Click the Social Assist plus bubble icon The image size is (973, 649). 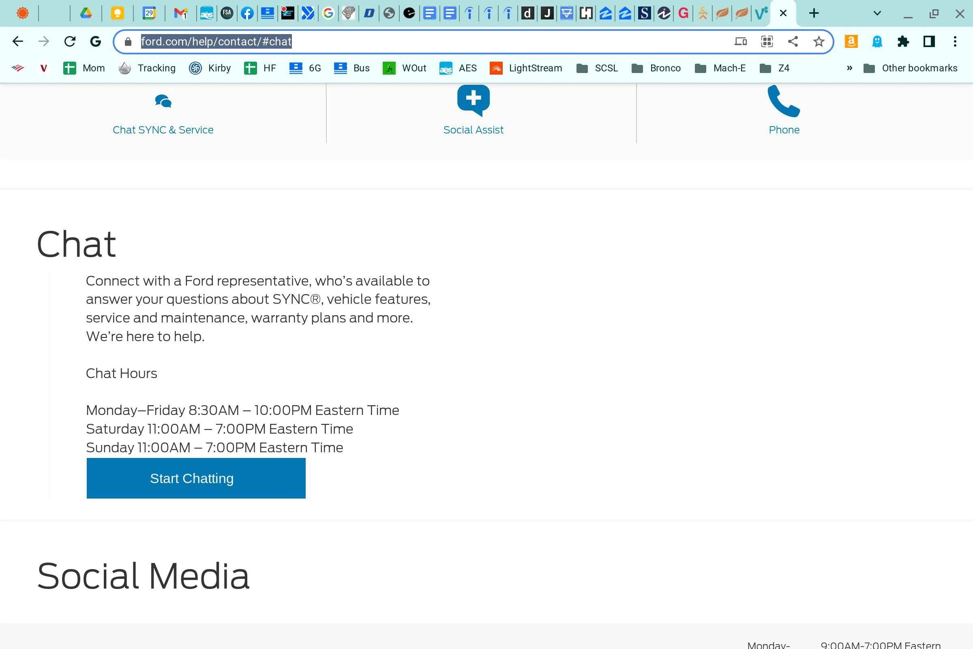pos(473,101)
